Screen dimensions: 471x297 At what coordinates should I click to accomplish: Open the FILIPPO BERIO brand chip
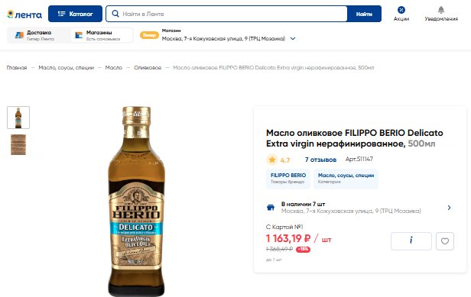(288, 178)
